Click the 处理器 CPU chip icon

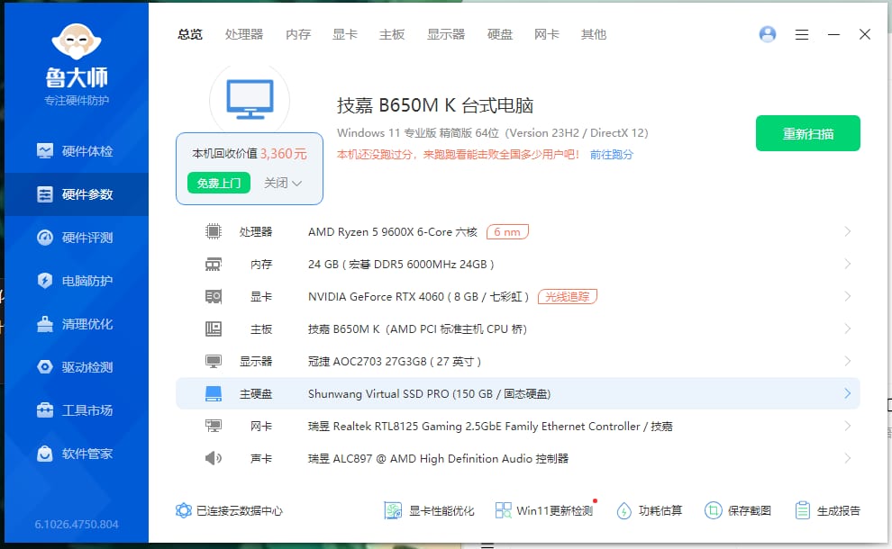click(x=214, y=231)
